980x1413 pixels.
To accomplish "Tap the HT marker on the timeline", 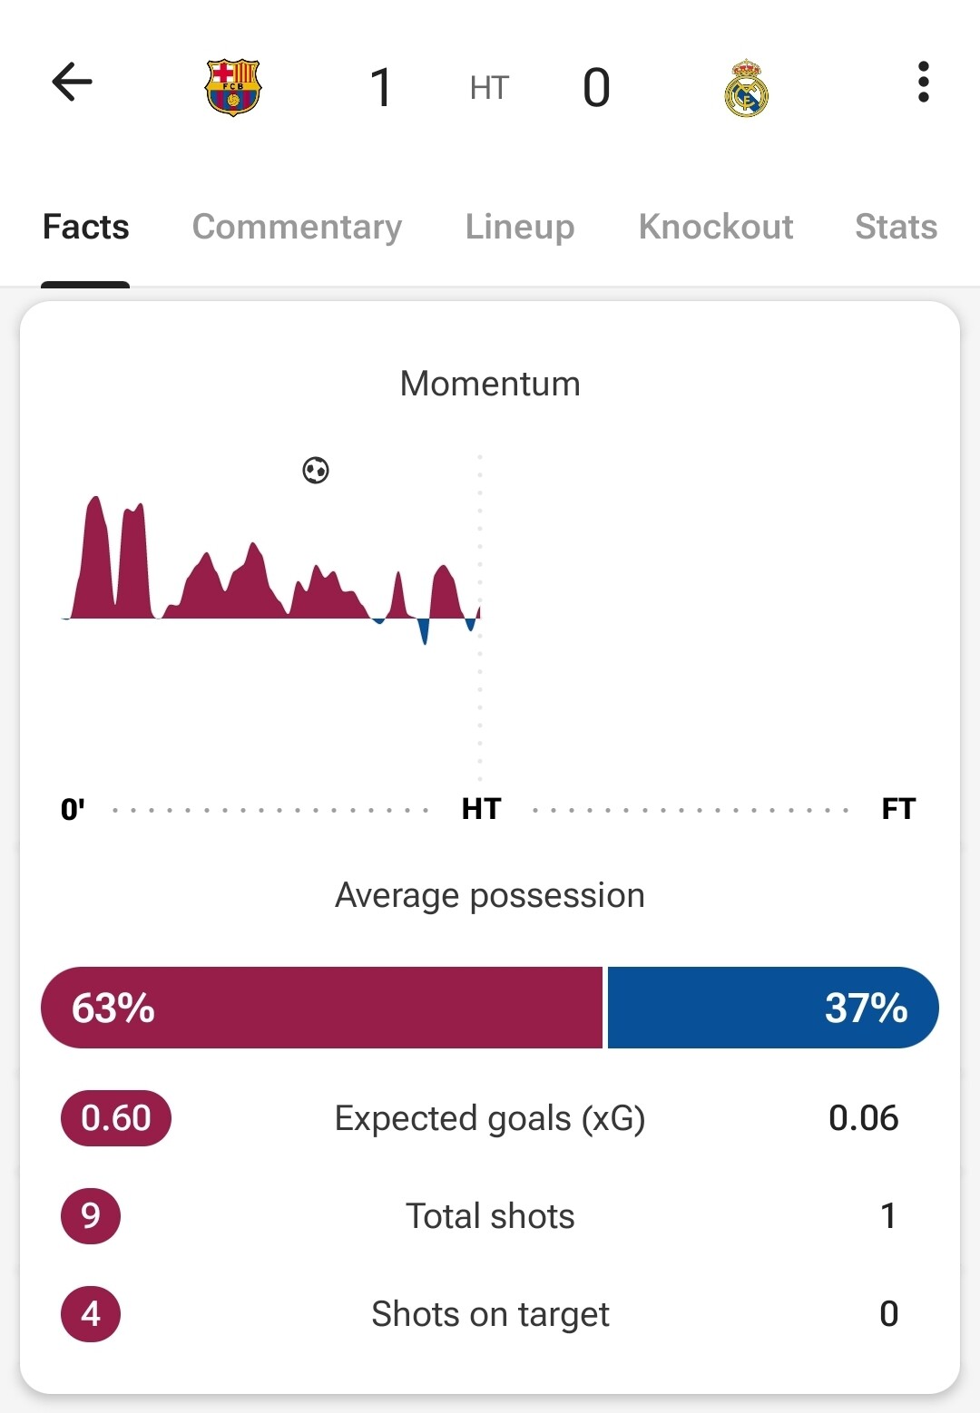I will 481,809.
